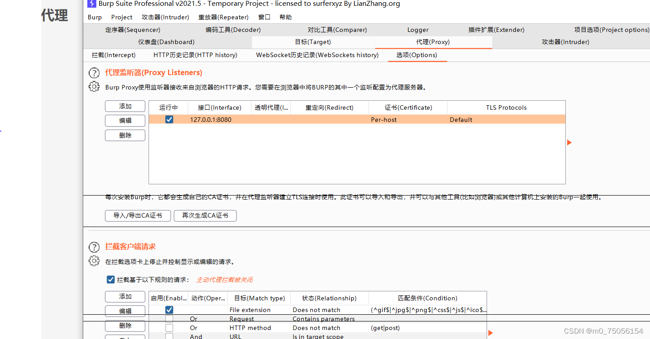The image size is (650, 339).
Task: Open gear settings icon for Proxy Listeners
Action: [94, 87]
